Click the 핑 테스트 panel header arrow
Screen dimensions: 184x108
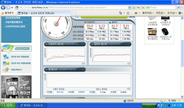tap(47, 69)
